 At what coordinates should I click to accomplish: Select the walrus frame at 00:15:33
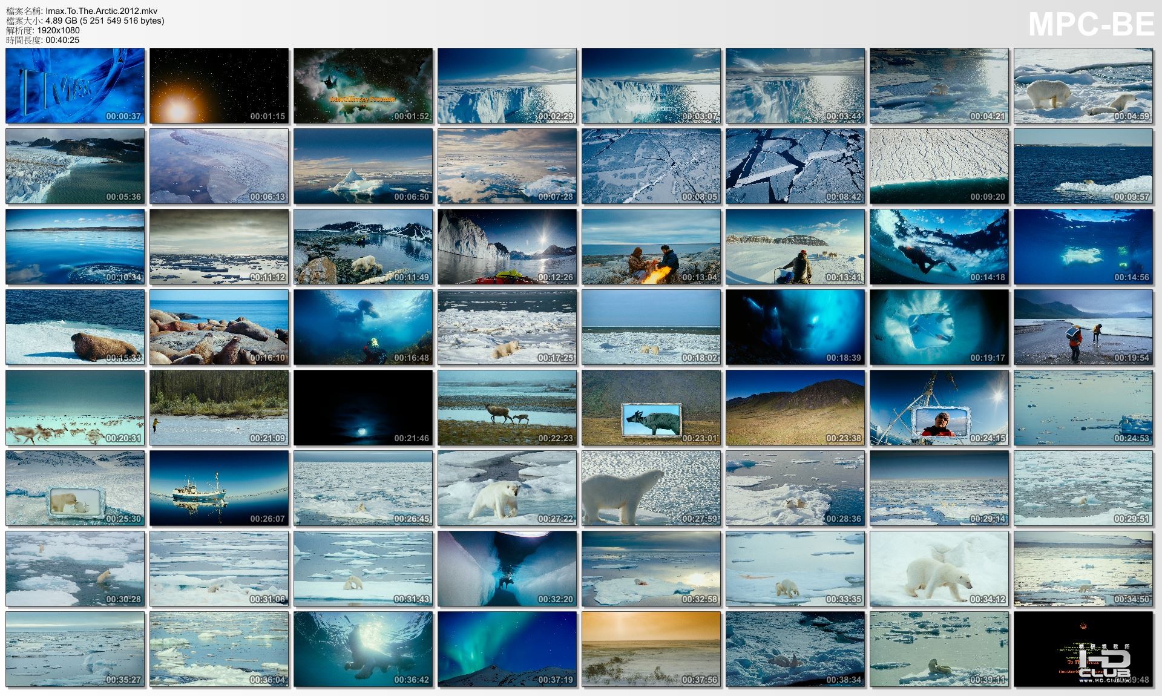75,327
